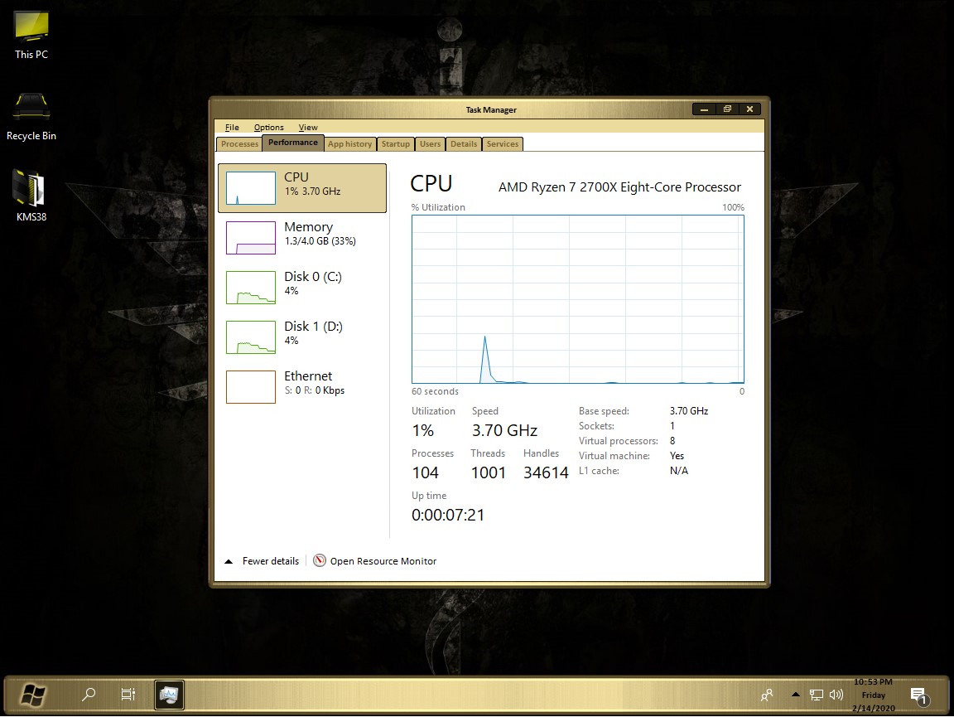The height and width of the screenshot is (717, 954).
Task: Open network status tray icon
Action: click(817, 695)
